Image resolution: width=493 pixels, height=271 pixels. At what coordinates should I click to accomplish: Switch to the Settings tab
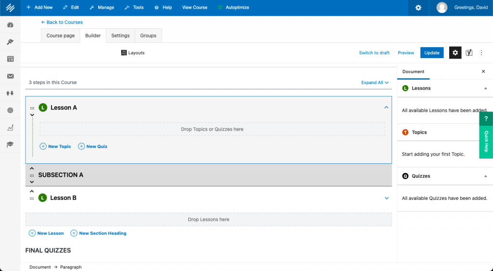pos(120,36)
